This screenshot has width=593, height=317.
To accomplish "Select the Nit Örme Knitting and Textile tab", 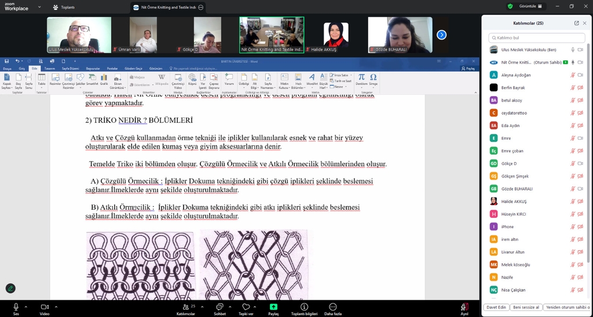I will 164,8.
